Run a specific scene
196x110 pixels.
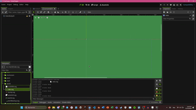pyautogui.click(x=177, y=5)
